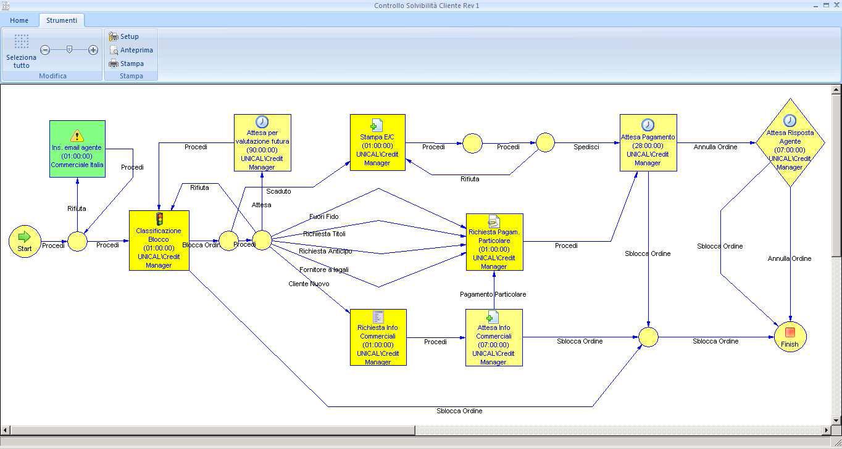Click the 'Richiesta Titoli' transition label

pyautogui.click(x=324, y=234)
